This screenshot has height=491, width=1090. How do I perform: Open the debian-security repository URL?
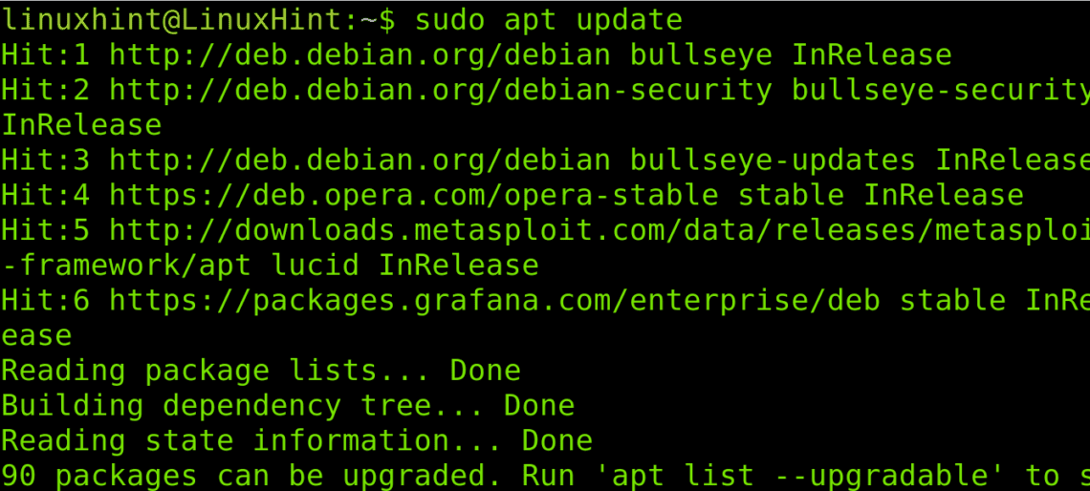[x=441, y=91]
